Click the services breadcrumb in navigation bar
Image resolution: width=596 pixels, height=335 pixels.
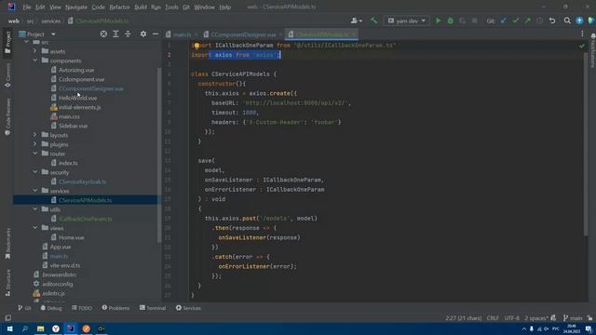click(x=51, y=21)
